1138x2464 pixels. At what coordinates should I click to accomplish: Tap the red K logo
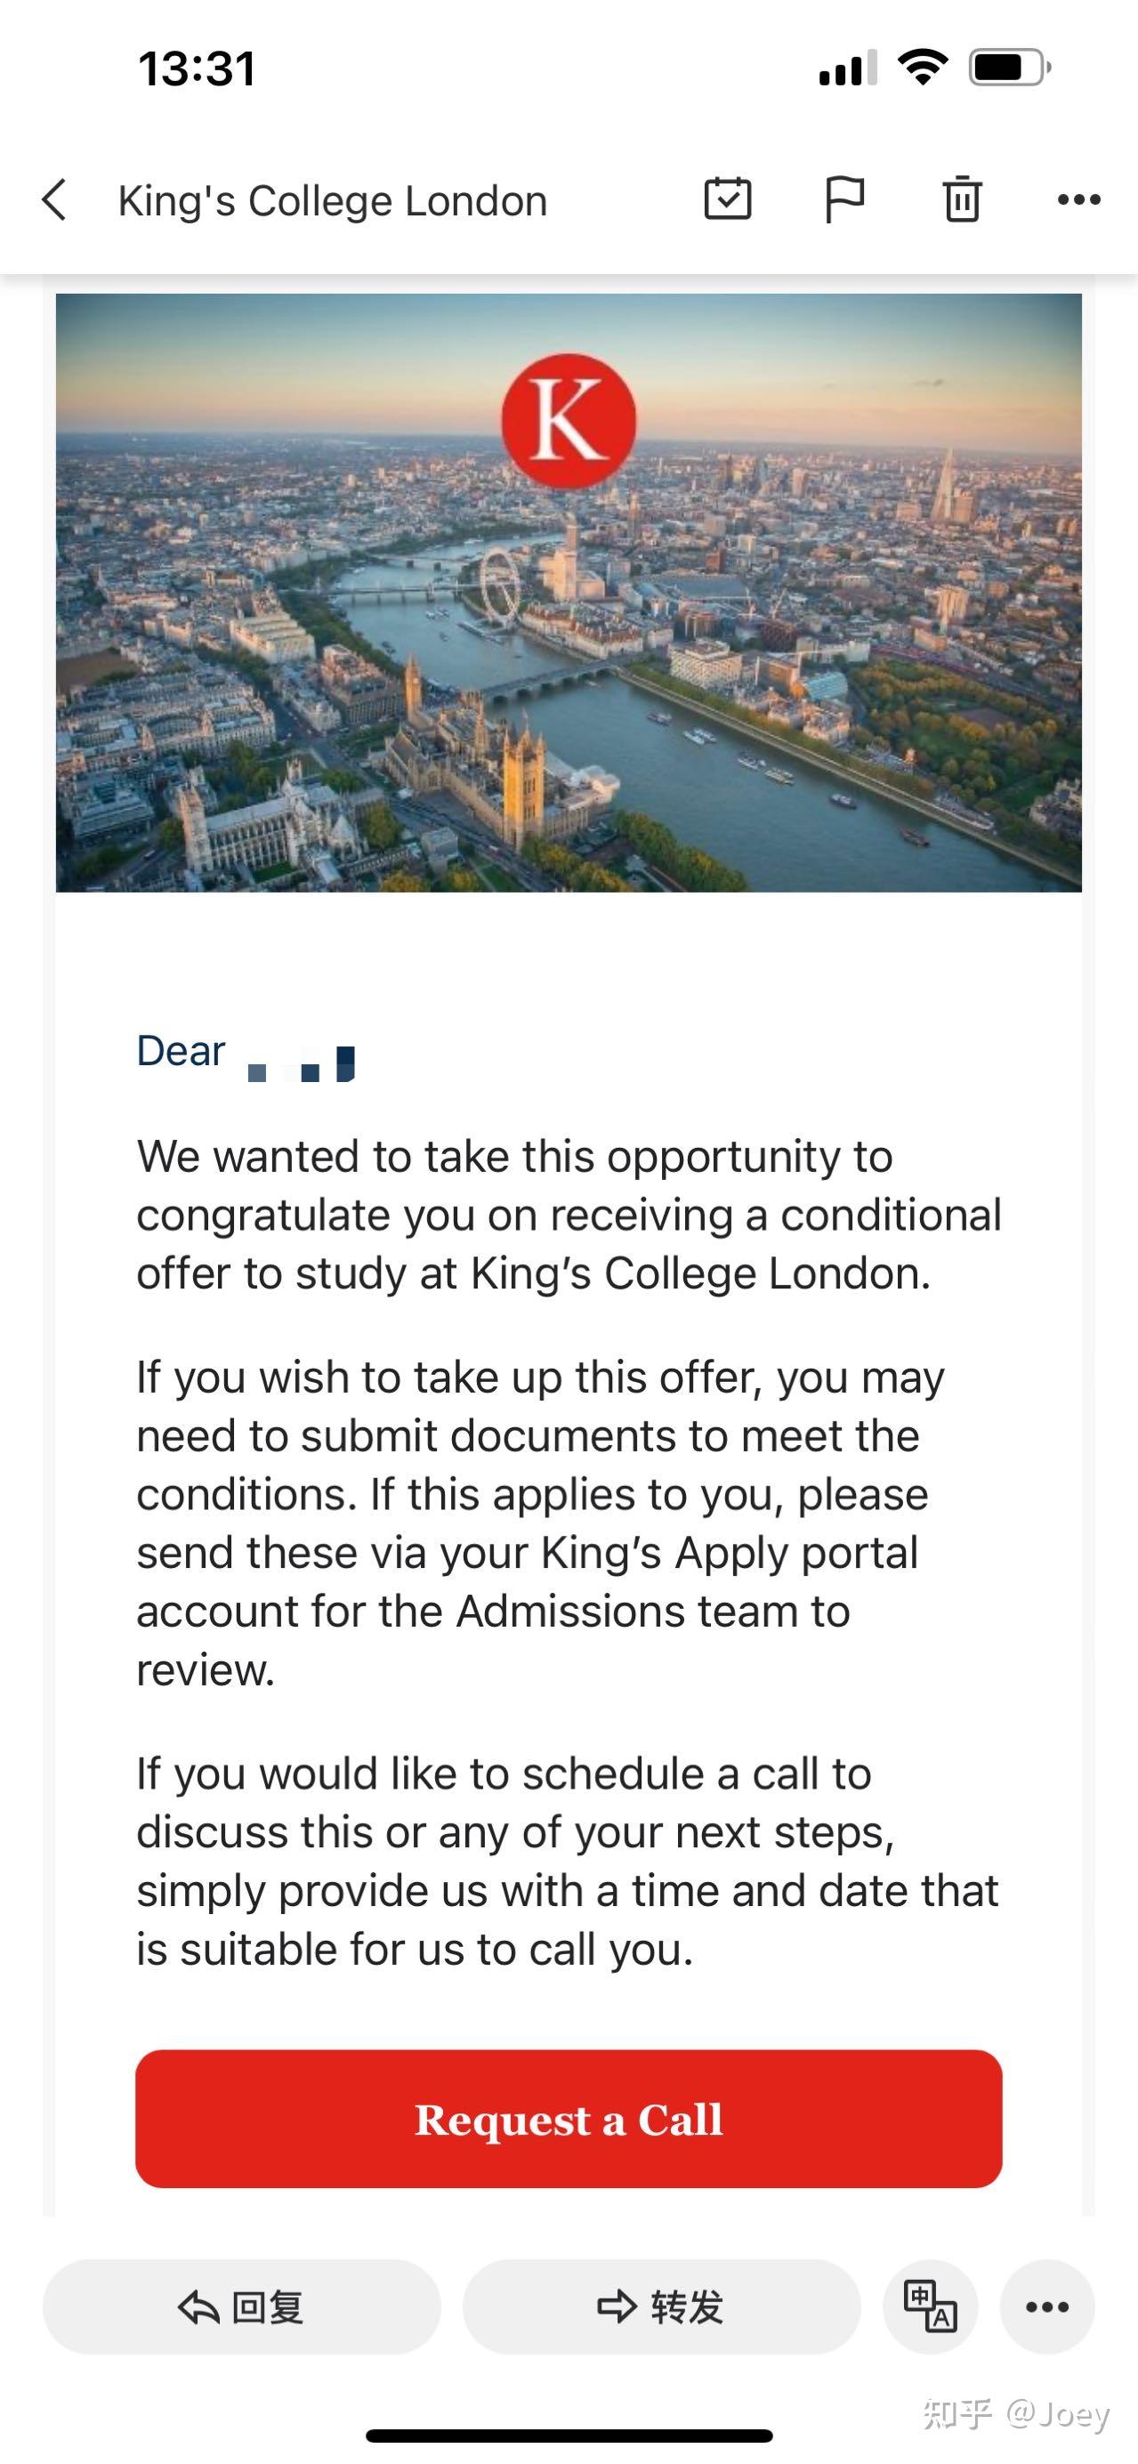pos(568,421)
